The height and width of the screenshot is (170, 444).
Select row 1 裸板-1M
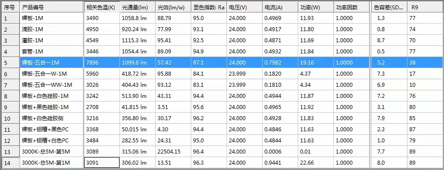[x=222, y=18]
